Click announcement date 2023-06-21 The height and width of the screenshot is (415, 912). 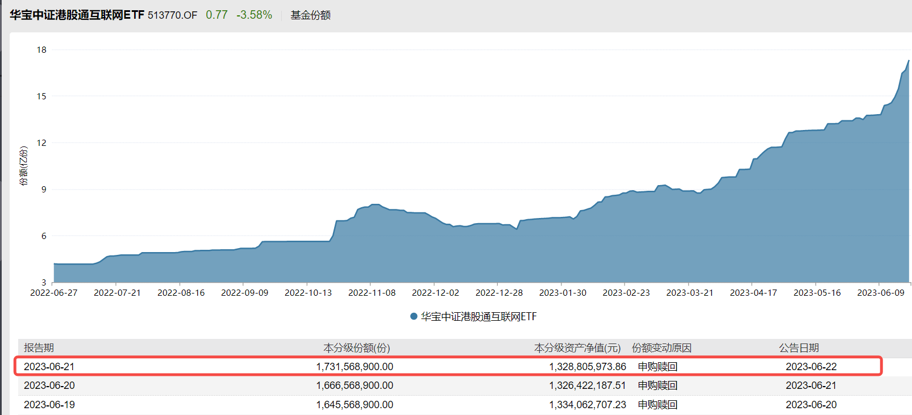point(811,385)
